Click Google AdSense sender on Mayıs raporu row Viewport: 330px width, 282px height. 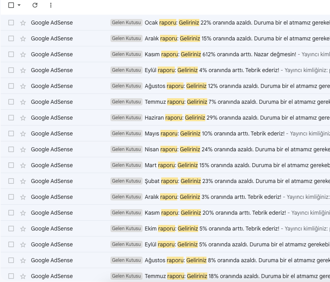tap(52, 133)
